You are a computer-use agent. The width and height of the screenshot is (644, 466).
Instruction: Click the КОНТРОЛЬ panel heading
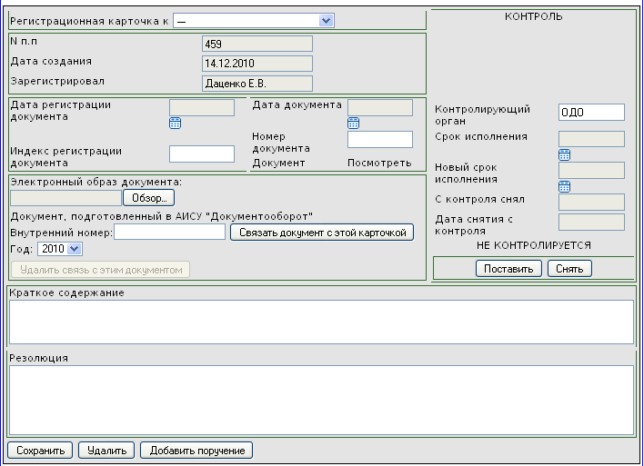tap(534, 16)
